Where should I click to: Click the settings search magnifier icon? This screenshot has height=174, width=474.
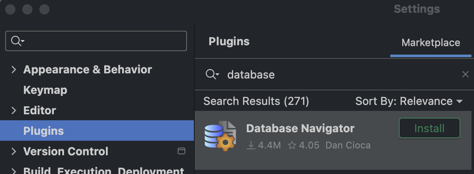coord(17,41)
